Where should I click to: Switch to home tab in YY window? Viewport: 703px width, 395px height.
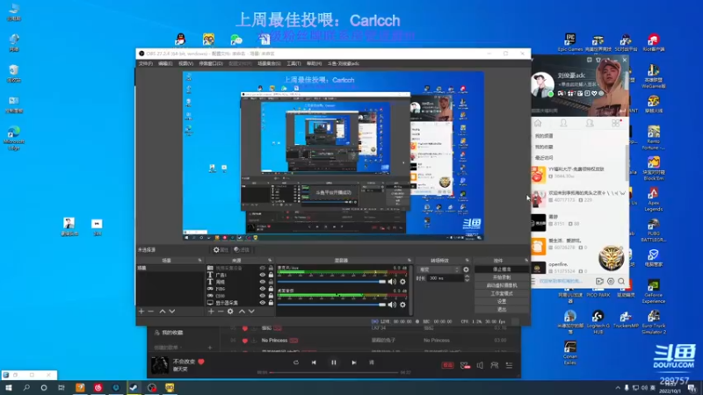click(x=538, y=123)
